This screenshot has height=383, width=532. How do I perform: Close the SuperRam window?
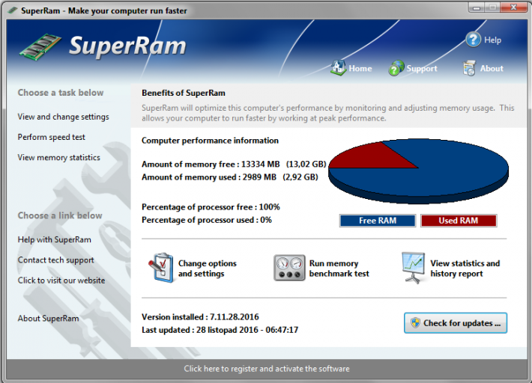point(514,7)
